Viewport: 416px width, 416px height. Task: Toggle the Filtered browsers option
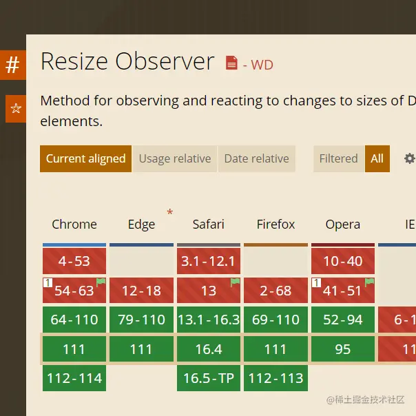(339, 158)
